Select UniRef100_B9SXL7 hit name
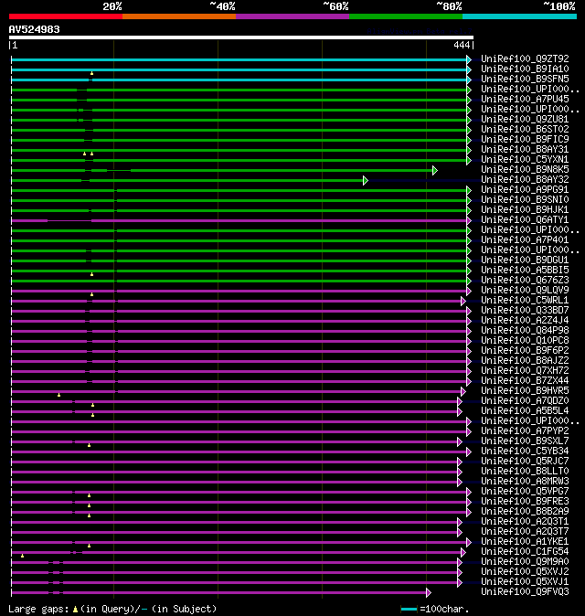This screenshot has width=585, height=616. (x=525, y=441)
